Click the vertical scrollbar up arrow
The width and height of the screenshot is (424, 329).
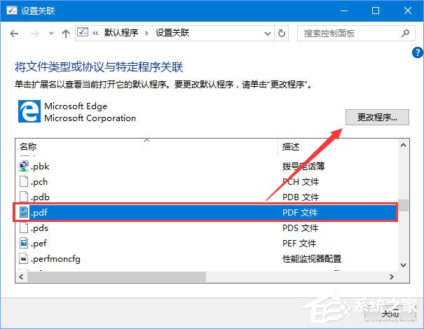404,146
